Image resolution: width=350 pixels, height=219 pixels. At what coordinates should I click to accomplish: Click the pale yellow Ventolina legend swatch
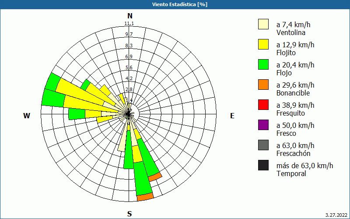[x=263, y=24]
